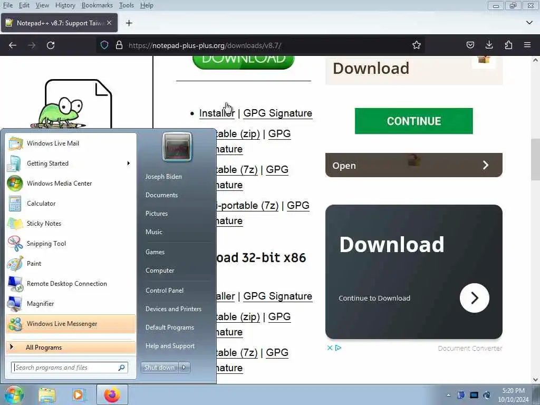540x405 pixels.
Task: Close the Notepad++ v8.7 tab
Action: (109, 23)
